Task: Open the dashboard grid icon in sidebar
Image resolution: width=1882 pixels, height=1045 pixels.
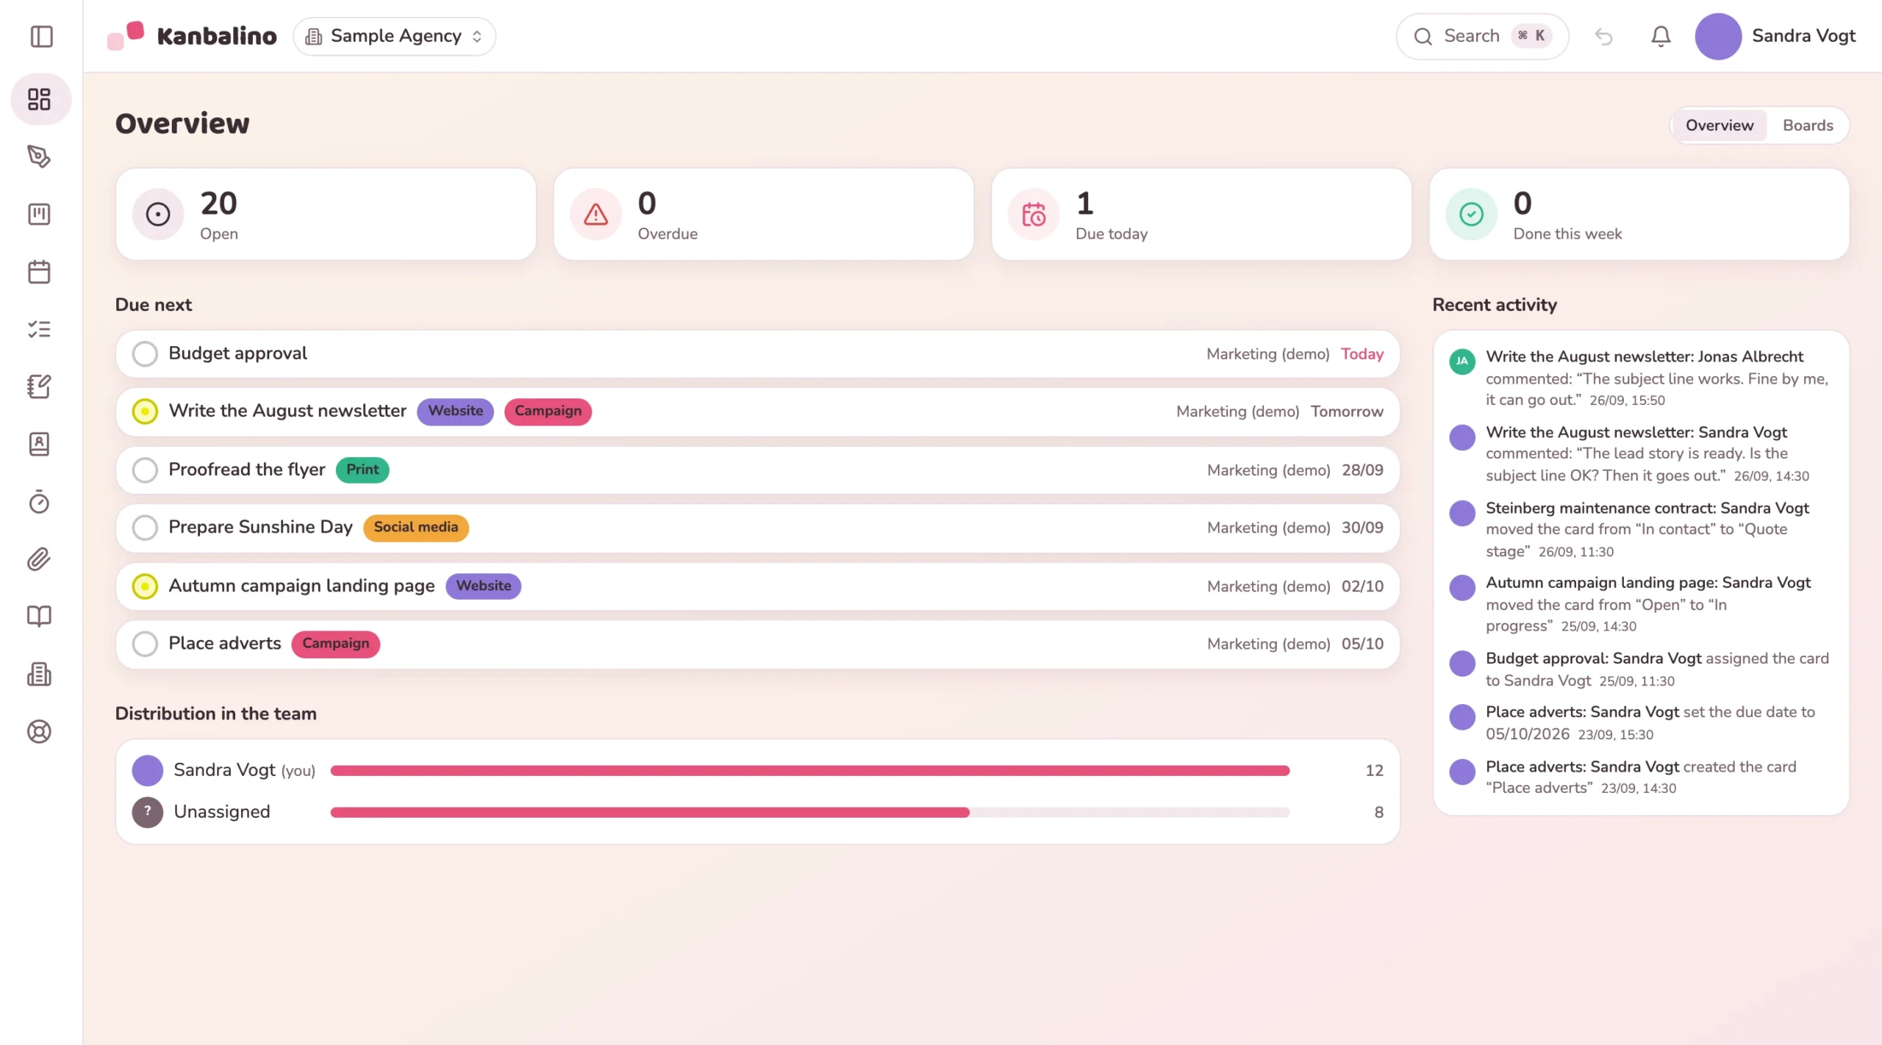Action: [x=40, y=99]
